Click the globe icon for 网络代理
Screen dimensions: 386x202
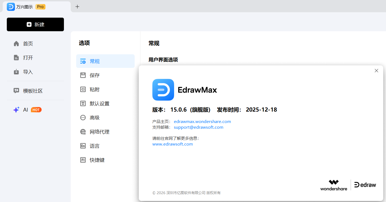pyautogui.click(x=83, y=132)
